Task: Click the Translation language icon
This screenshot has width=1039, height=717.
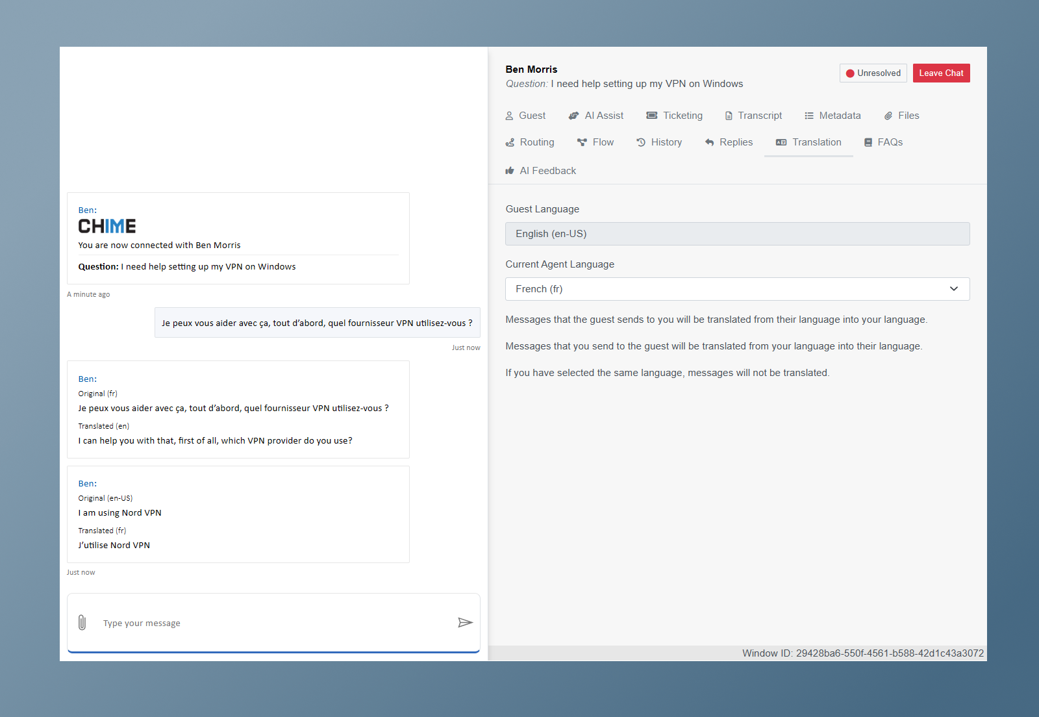Action: coord(781,142)
